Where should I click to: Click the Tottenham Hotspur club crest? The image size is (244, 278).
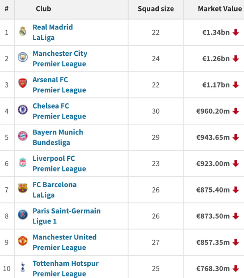pos(23,267)
